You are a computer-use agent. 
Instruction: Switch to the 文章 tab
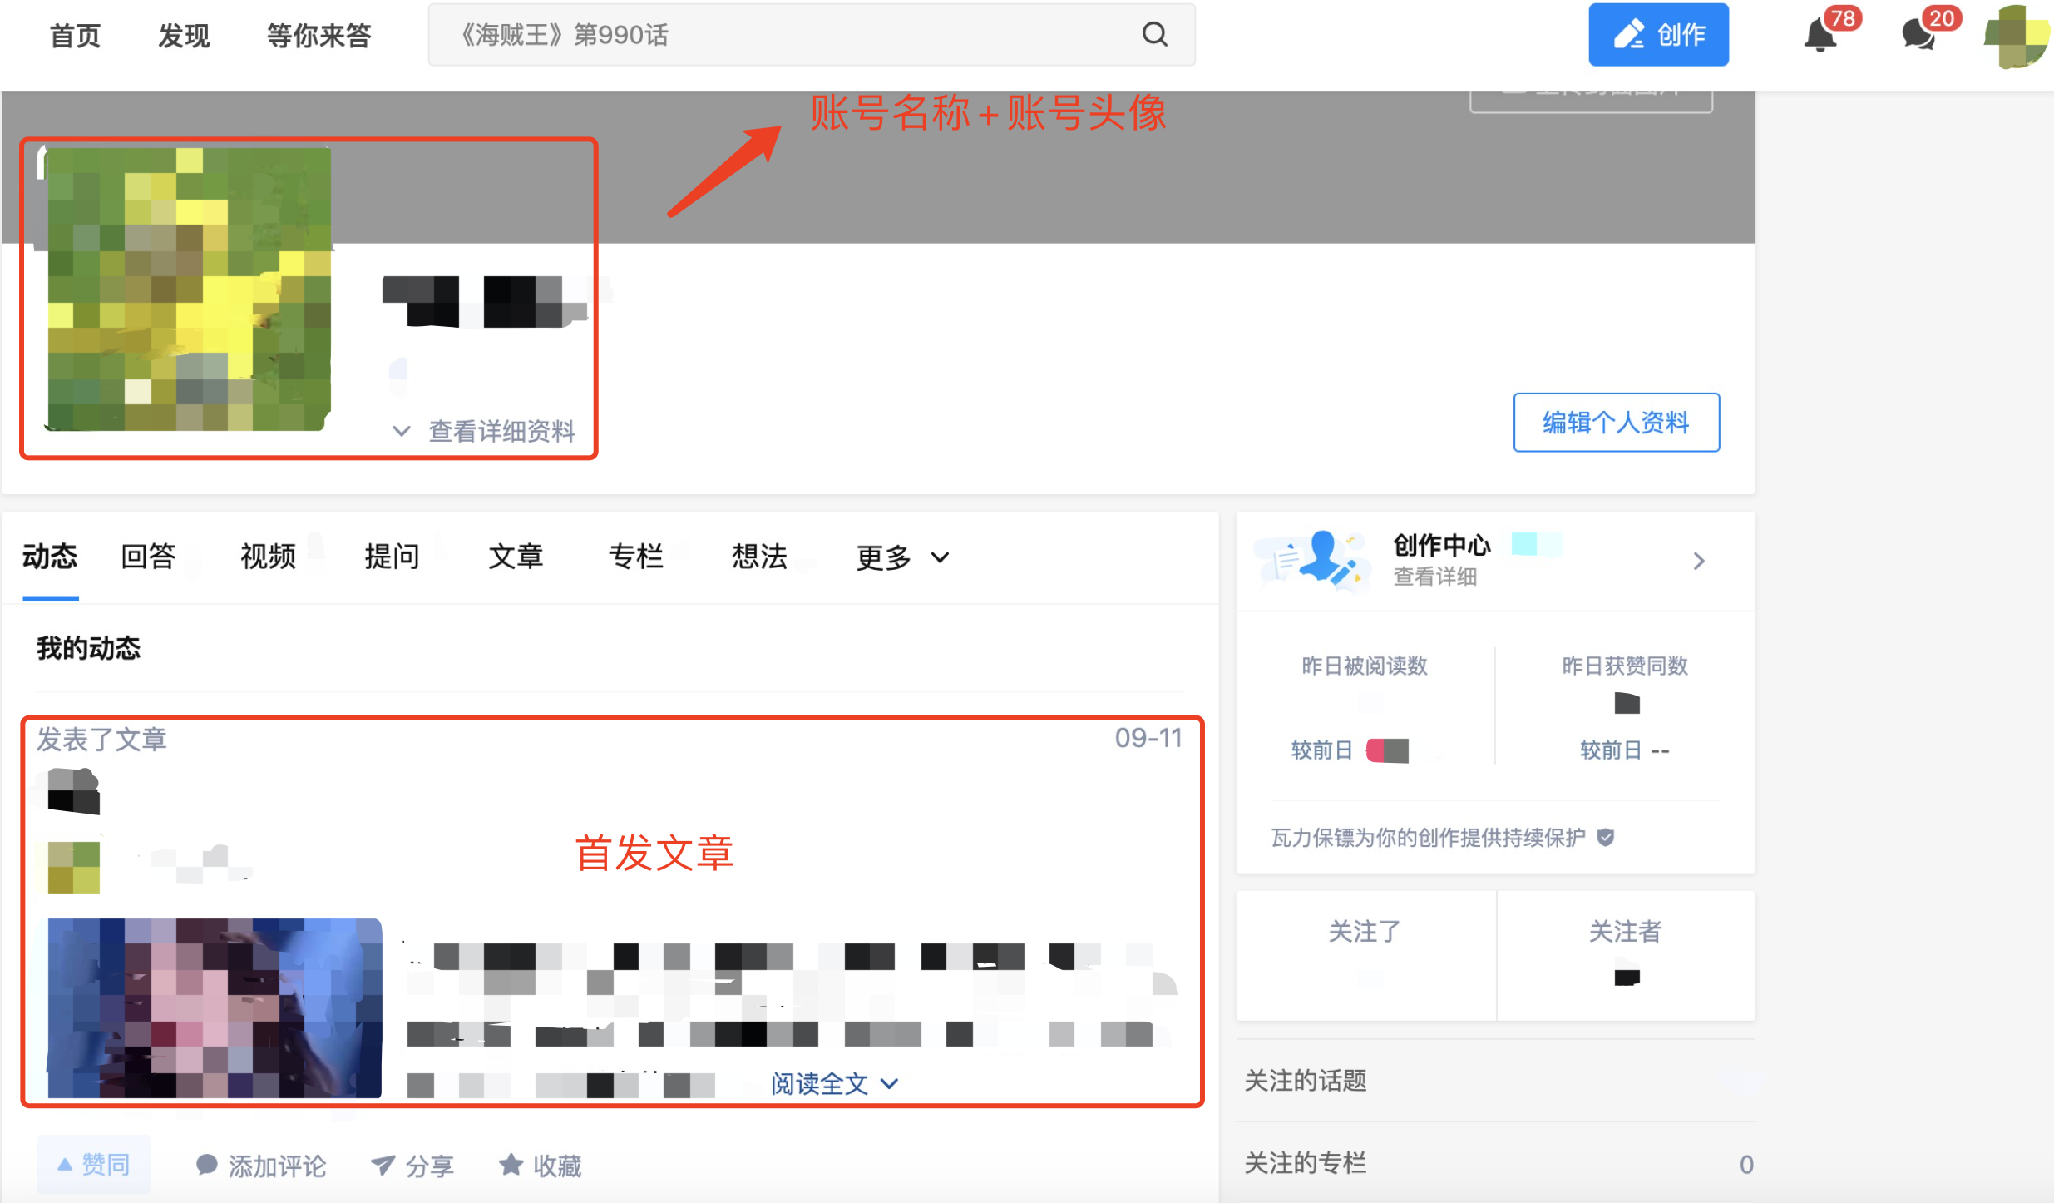click(x=516, y=556)
